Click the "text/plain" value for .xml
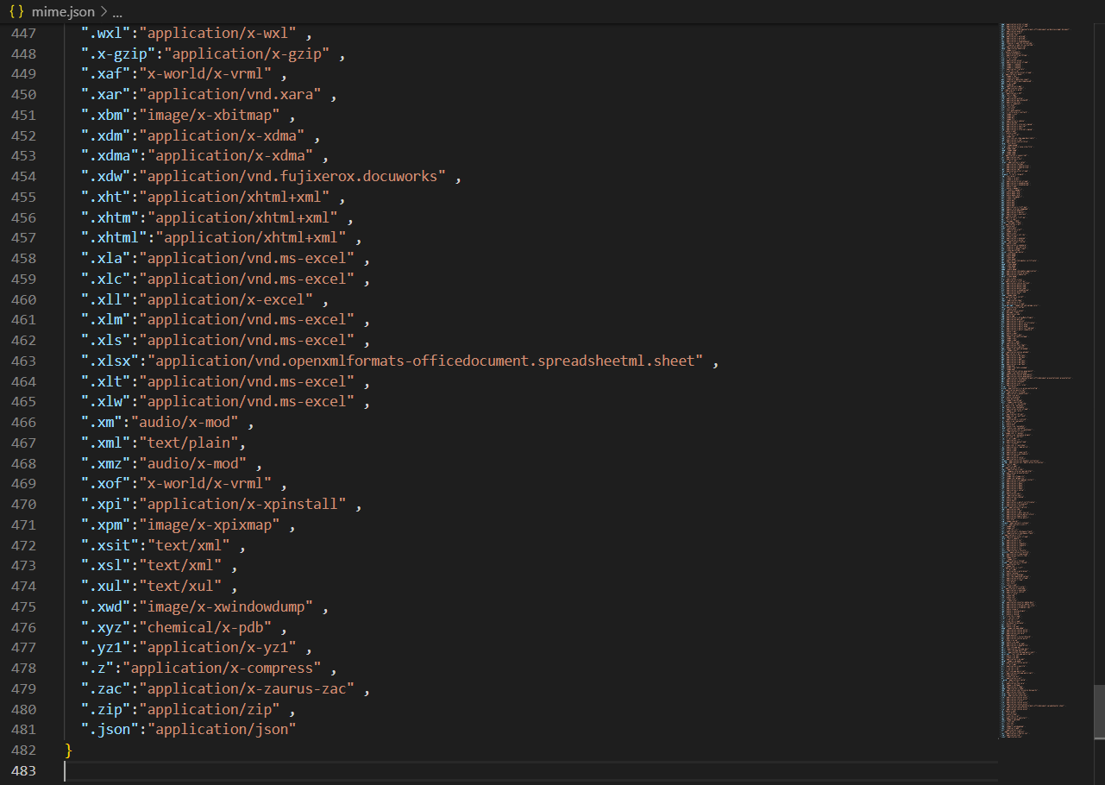Viewport: 1105px width, 785px height. 189,443
